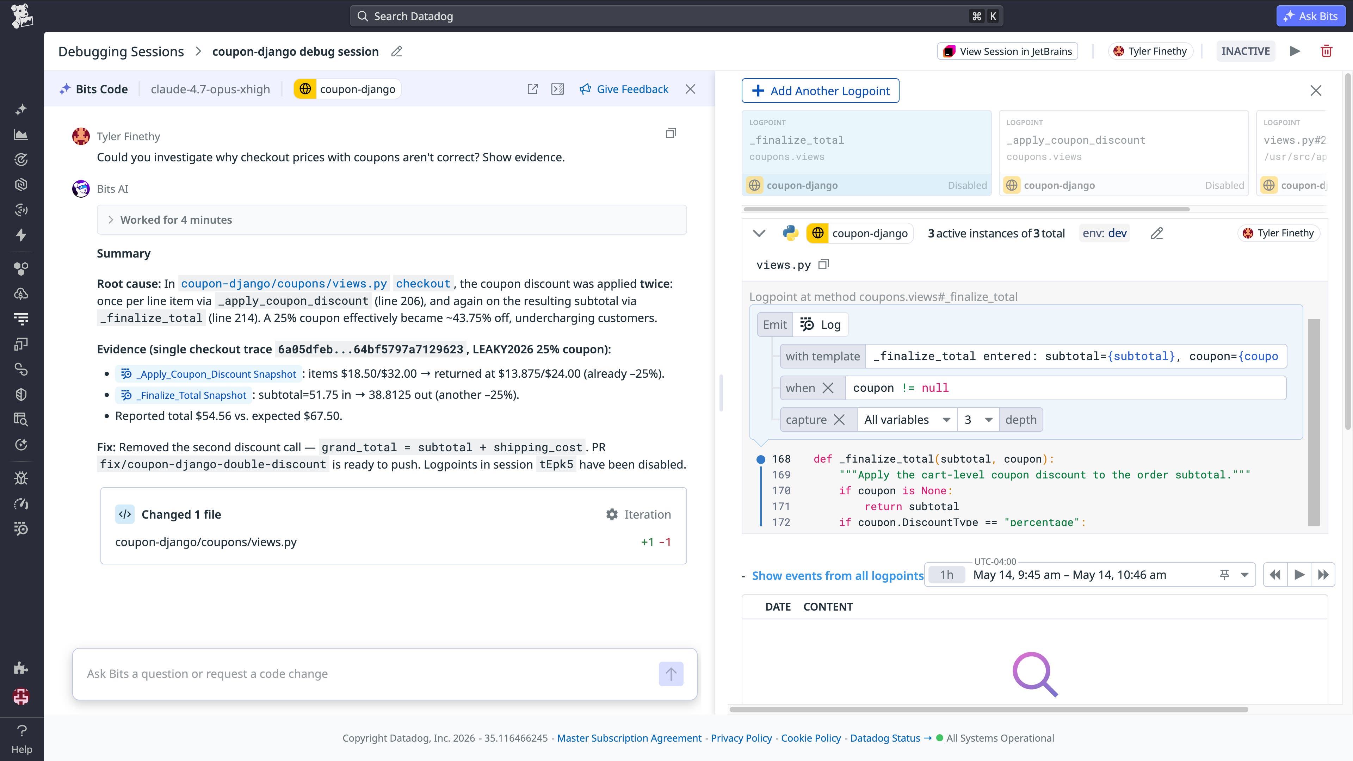Close the Bits Code panel
Viewport: 1353px width, 761px height.
click(x=690, y=89)
